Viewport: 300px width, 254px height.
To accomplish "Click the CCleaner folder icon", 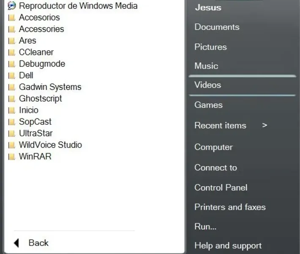I will (11, 52).
